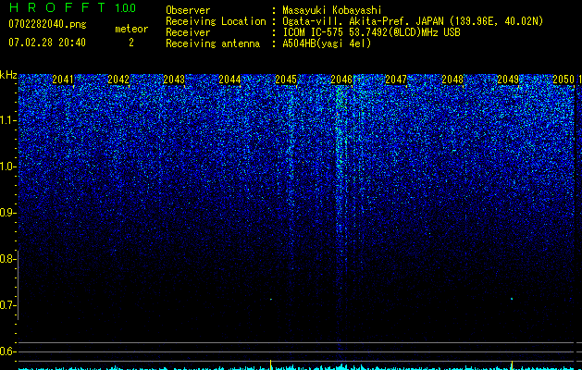The height and width of the screenshot is (370, 582).
Task: Click the 2049 time marker
Action: click(x=508, y=79)
